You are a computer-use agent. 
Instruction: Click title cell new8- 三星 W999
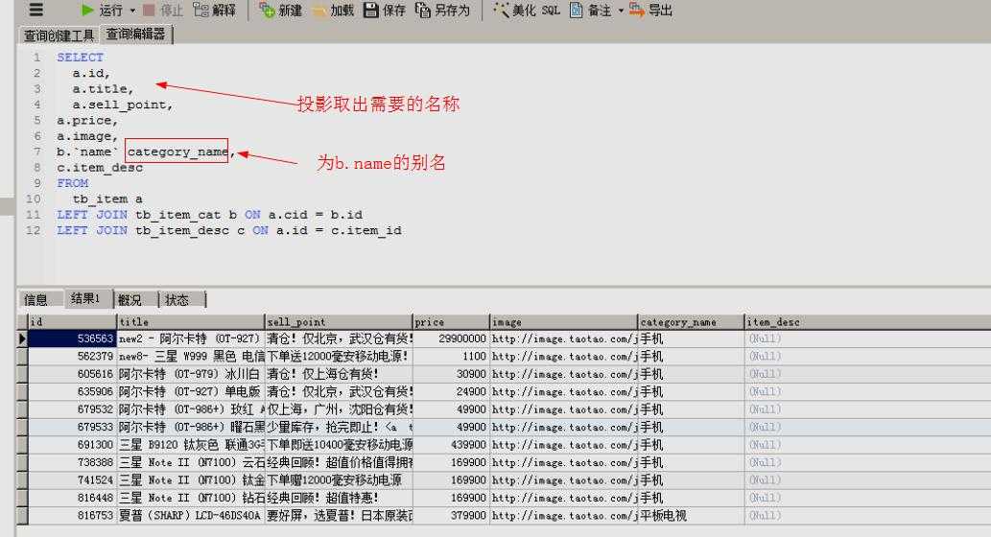(x=190, y=357)
